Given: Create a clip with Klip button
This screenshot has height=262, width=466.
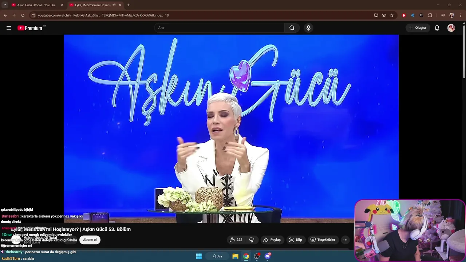Looking at the screenshot, I should (296, 240).
